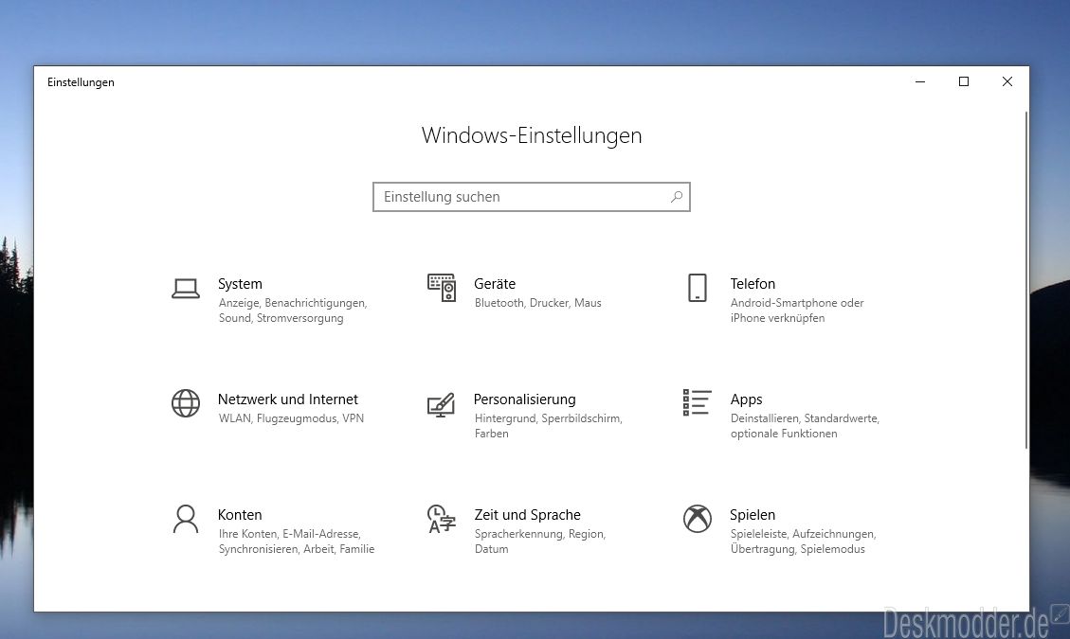The height and width of the screenshot is (639, 1070).
Task: Click the magnifier icon in search box
Action: [677, 197]
